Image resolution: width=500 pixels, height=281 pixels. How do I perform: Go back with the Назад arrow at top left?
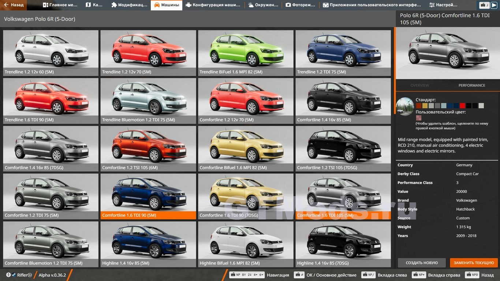coord(14,5)
